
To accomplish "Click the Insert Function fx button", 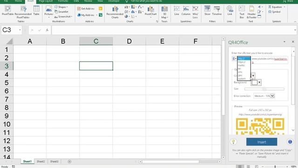I will (47, 30).
